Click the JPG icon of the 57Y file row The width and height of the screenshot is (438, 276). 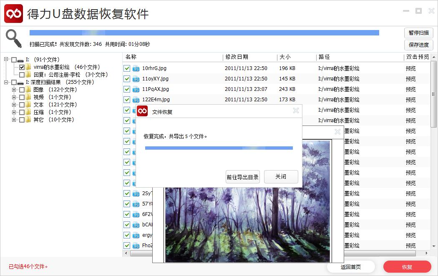tap(136, 204)
